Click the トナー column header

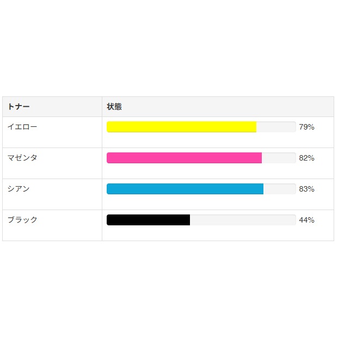tap(19, 107)
